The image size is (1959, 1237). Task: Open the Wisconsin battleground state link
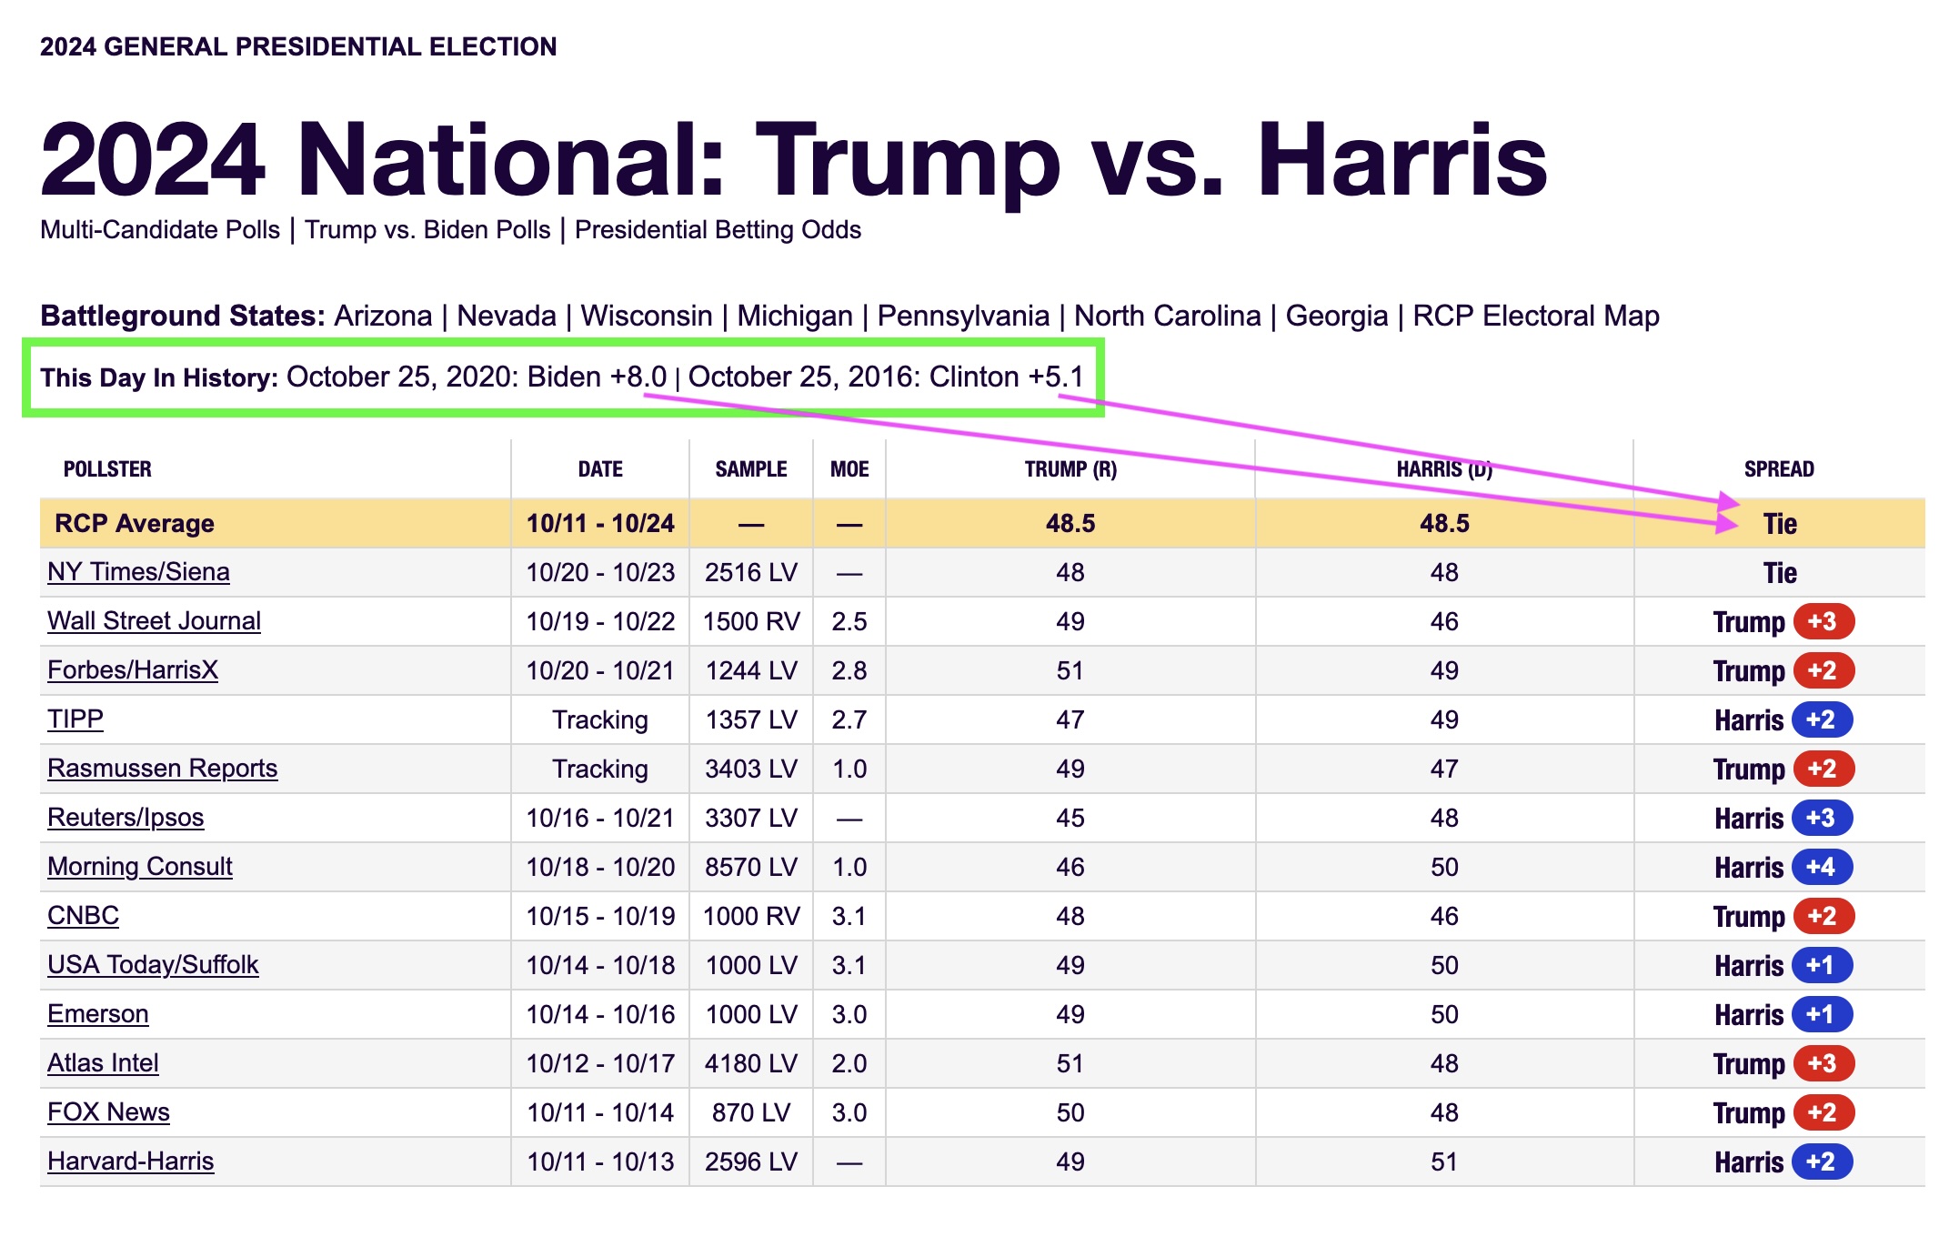(x=647, y=316)
